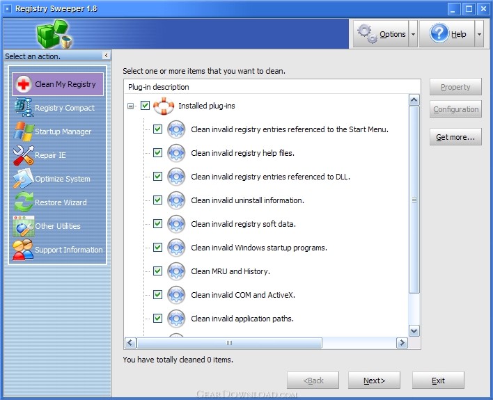Open Optimize System action
Screen dimensions: 493x400
point(58,179)
